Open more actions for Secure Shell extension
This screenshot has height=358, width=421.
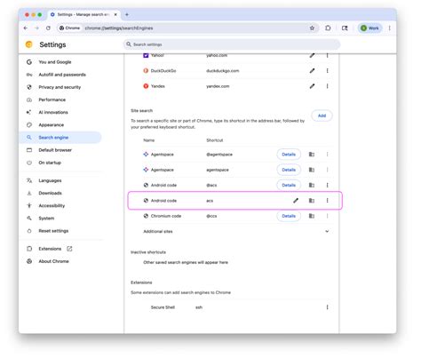(x=327, y=307)
